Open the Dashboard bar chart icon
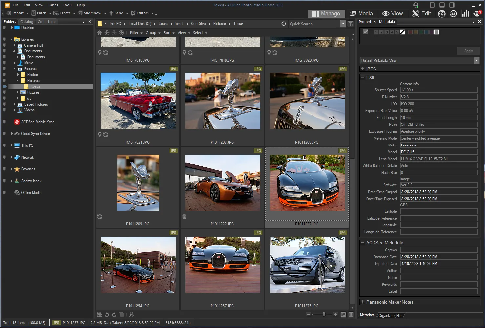 [465, 14]
